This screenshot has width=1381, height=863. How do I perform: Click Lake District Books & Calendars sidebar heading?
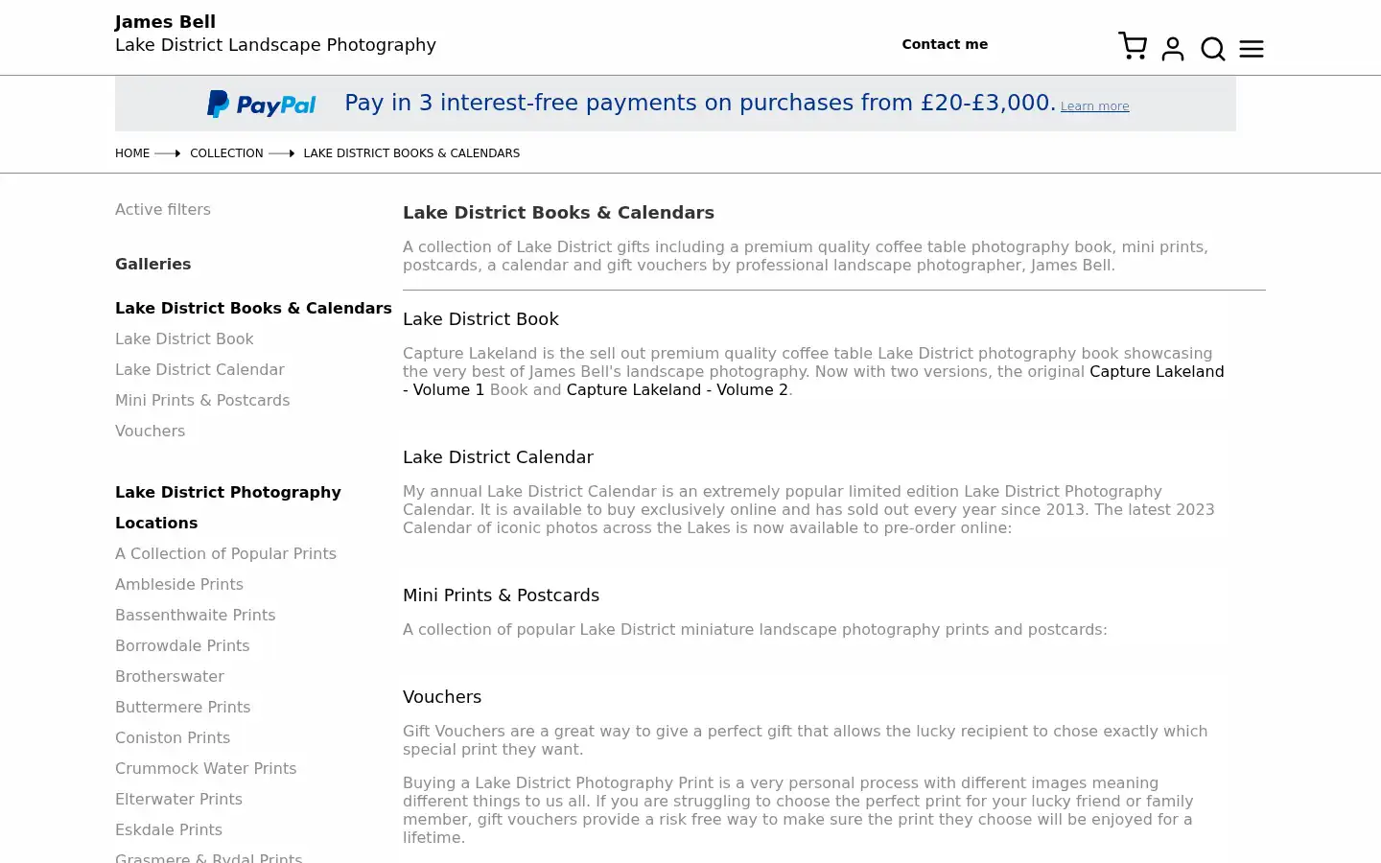pyautogui.click(x=253, y=309)
